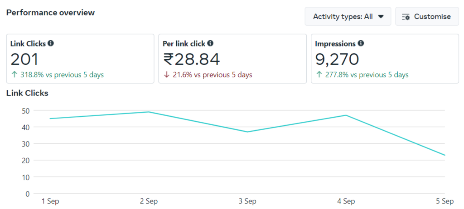The image size is (464, 209).
Task: Click the info icon beside Per link click
Action: tap(210, 43)
